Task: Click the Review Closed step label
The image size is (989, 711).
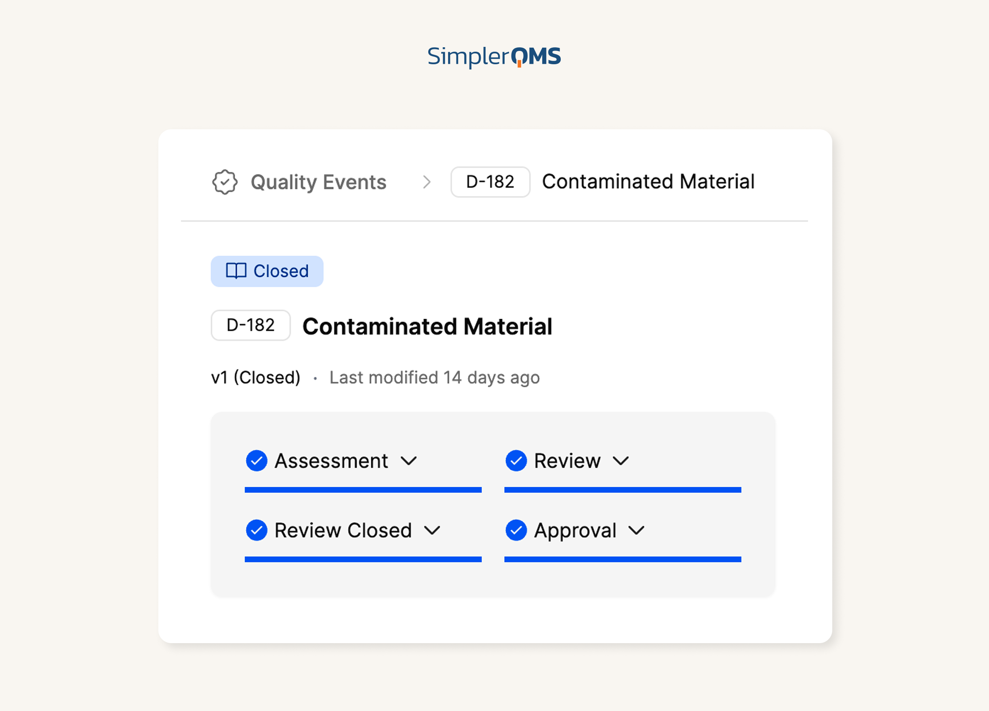Action: pos(343,530)
